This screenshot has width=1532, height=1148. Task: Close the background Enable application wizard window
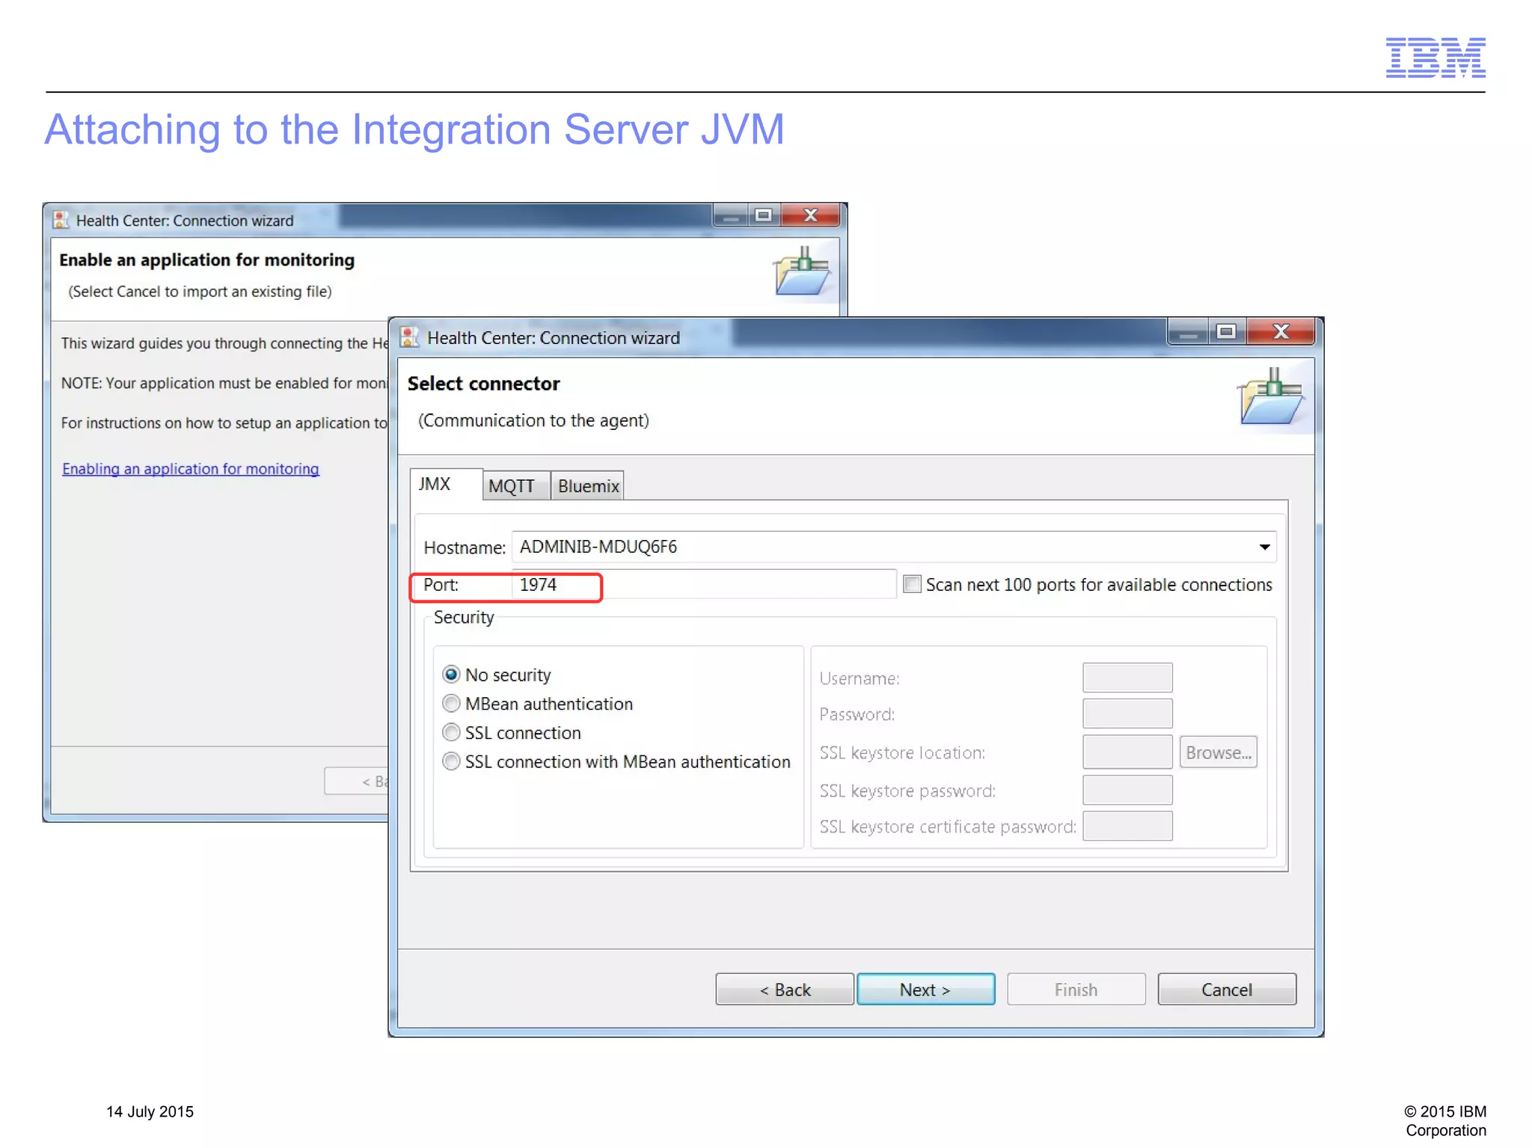click(811, 215)
